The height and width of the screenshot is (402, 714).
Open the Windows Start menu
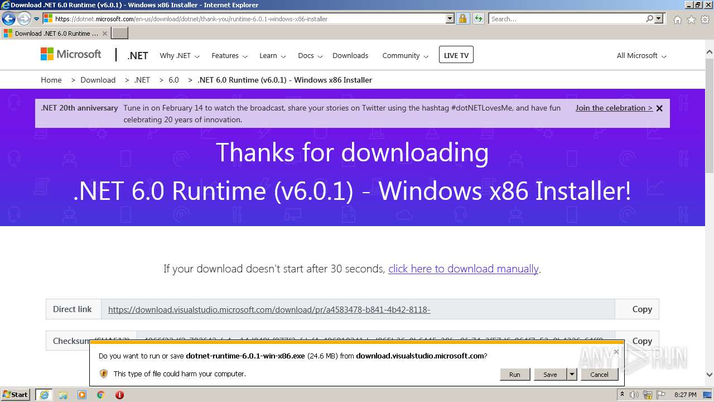pos(15,395)
